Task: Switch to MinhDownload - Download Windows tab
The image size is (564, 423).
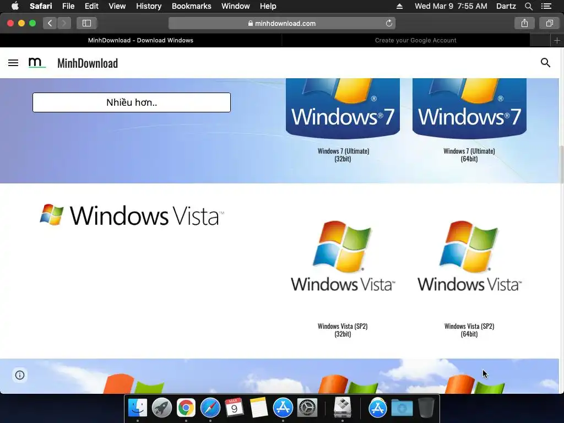Action: (x=140, y=40)
